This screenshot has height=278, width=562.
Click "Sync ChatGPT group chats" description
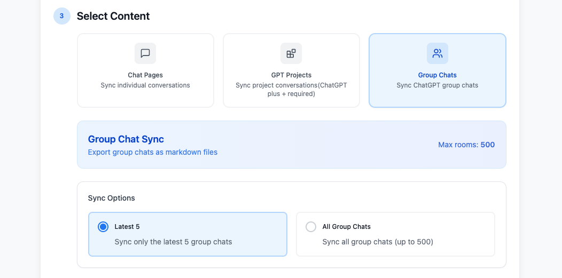[x=438, y=85]
